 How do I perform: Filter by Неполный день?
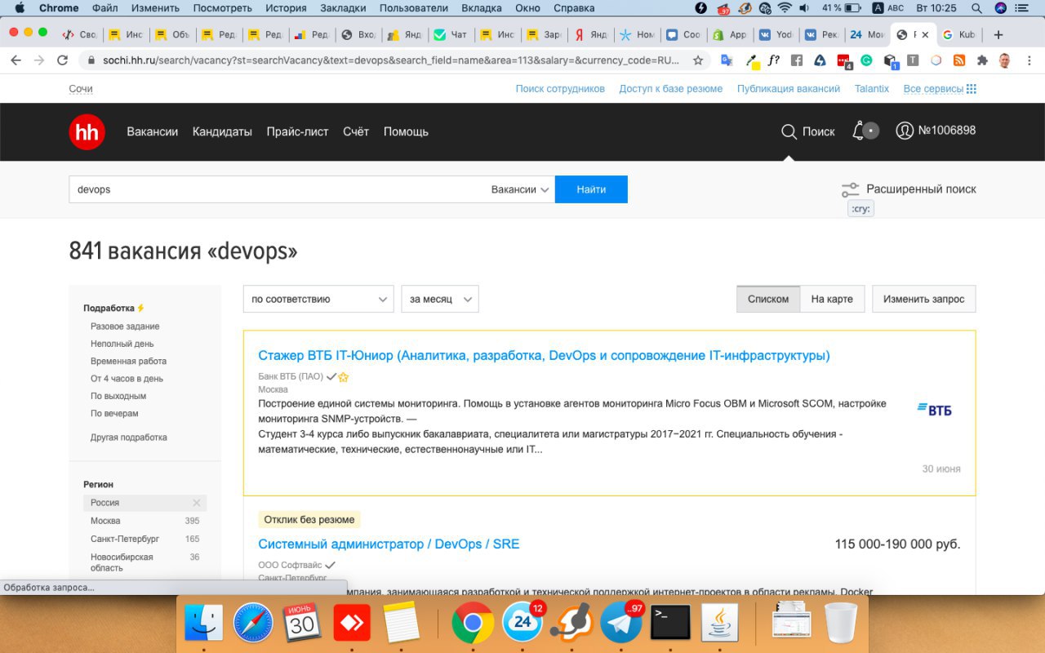(122, 344)
